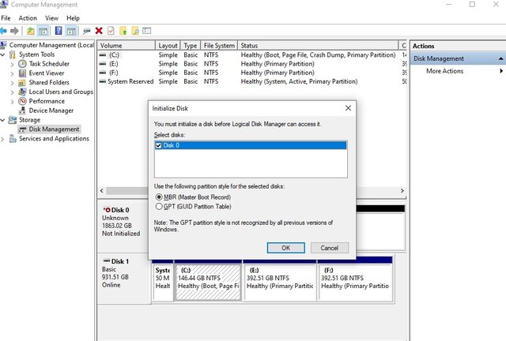Open the View menu
Image resolution: width=506 pixels, height=341 pixels.
pos(51,17)
